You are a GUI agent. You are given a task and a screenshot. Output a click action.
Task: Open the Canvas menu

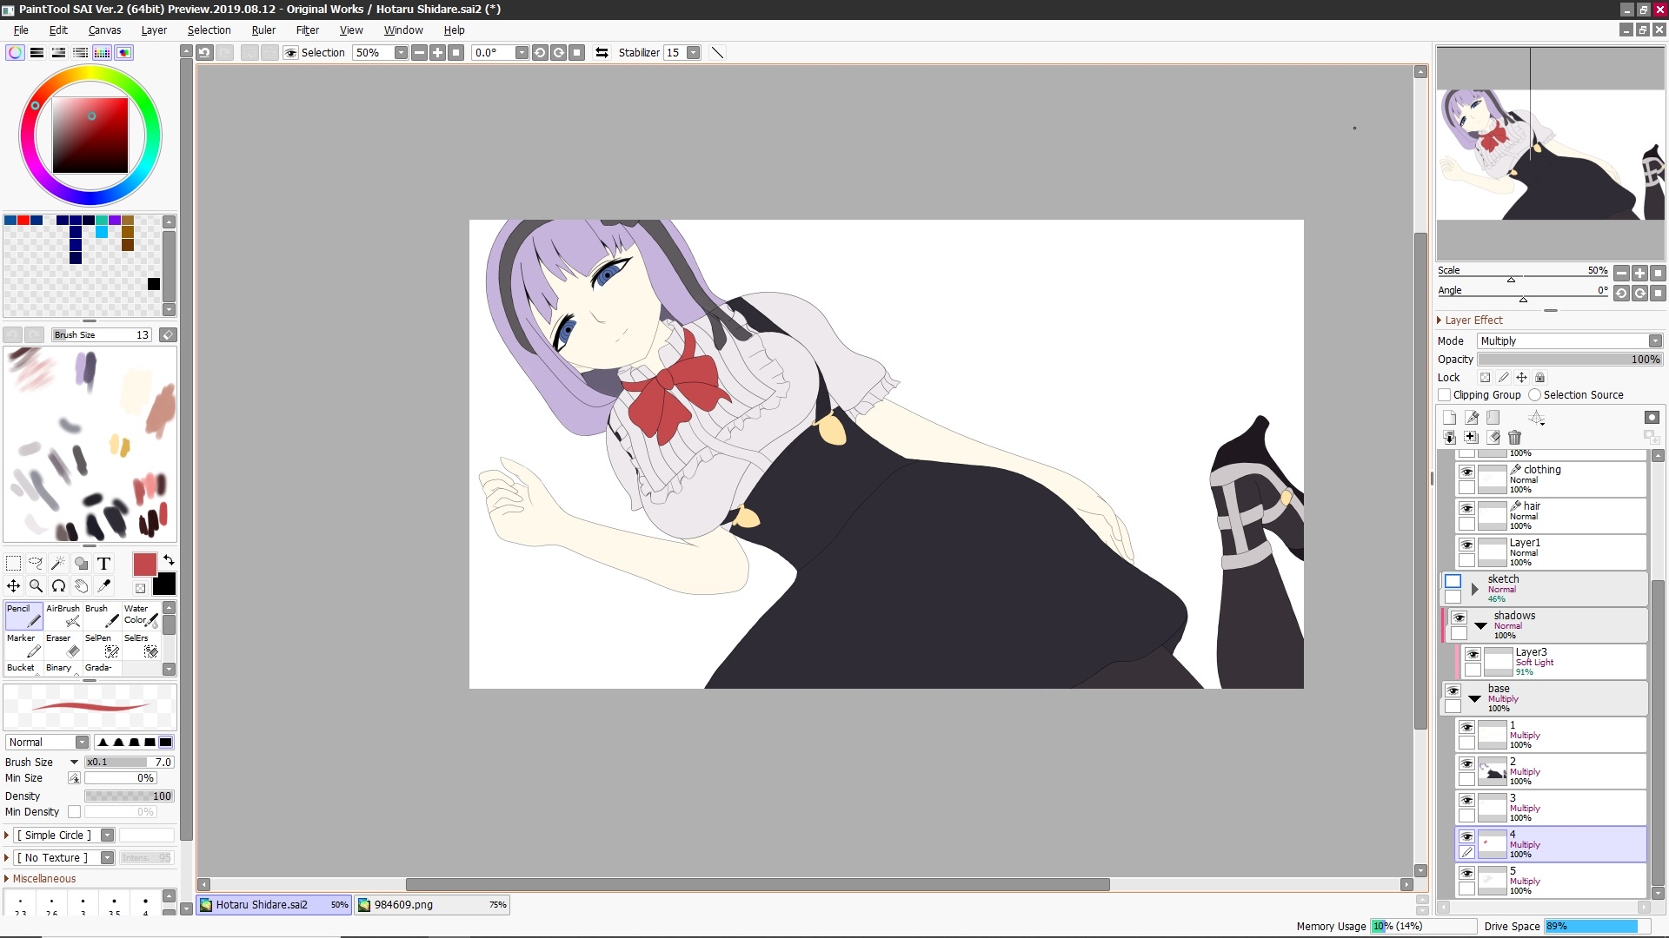point(104,30)
